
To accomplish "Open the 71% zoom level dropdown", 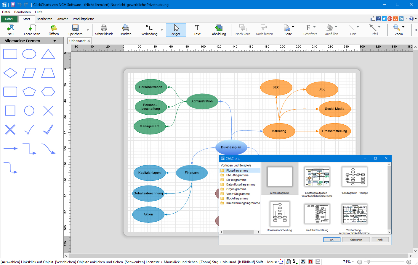I will pos(348,262).
